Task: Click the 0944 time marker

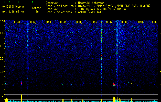Action: [x=63, y=22]
